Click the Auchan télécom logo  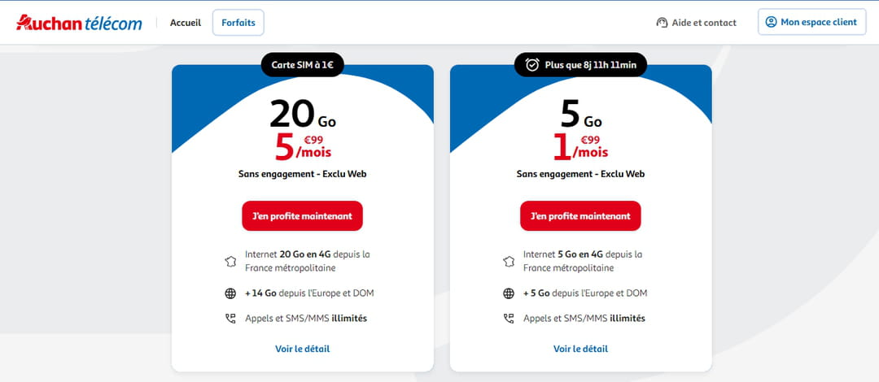pos(79,22)
